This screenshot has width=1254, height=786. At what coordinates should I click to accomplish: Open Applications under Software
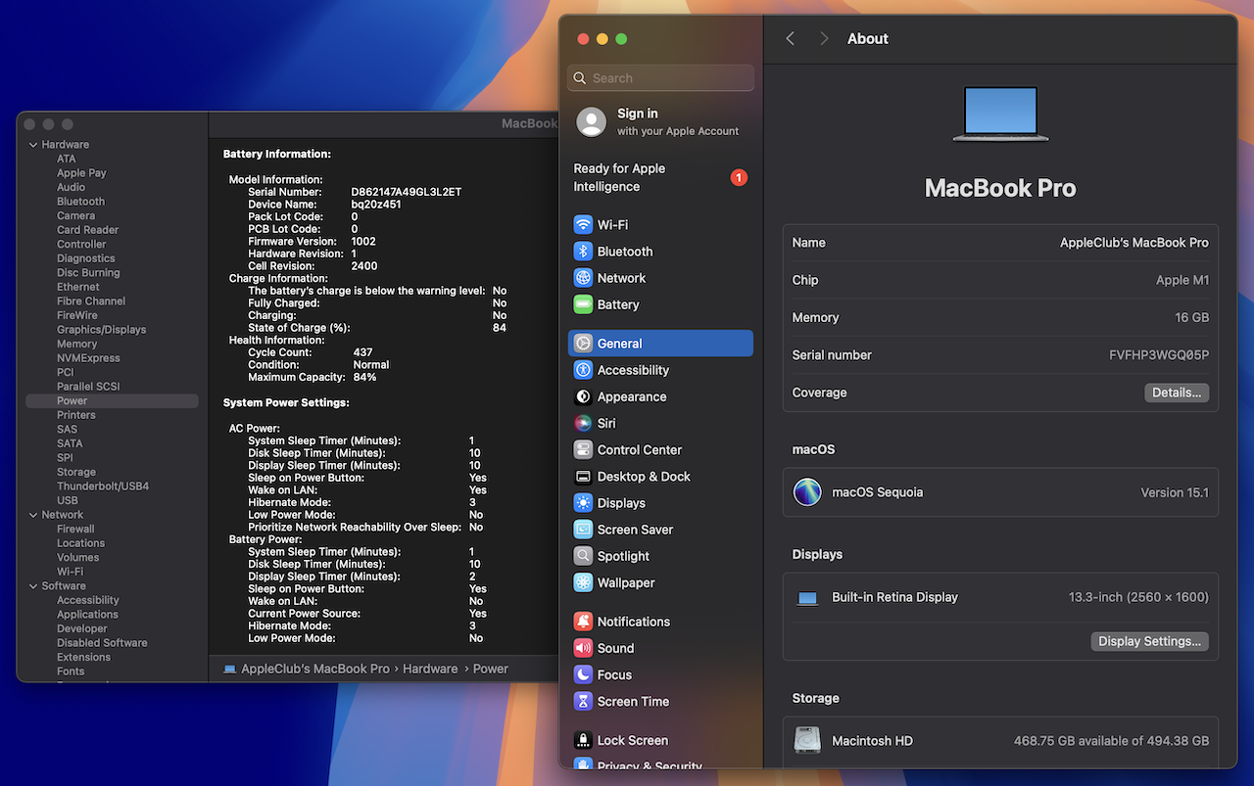pos(87,615)
